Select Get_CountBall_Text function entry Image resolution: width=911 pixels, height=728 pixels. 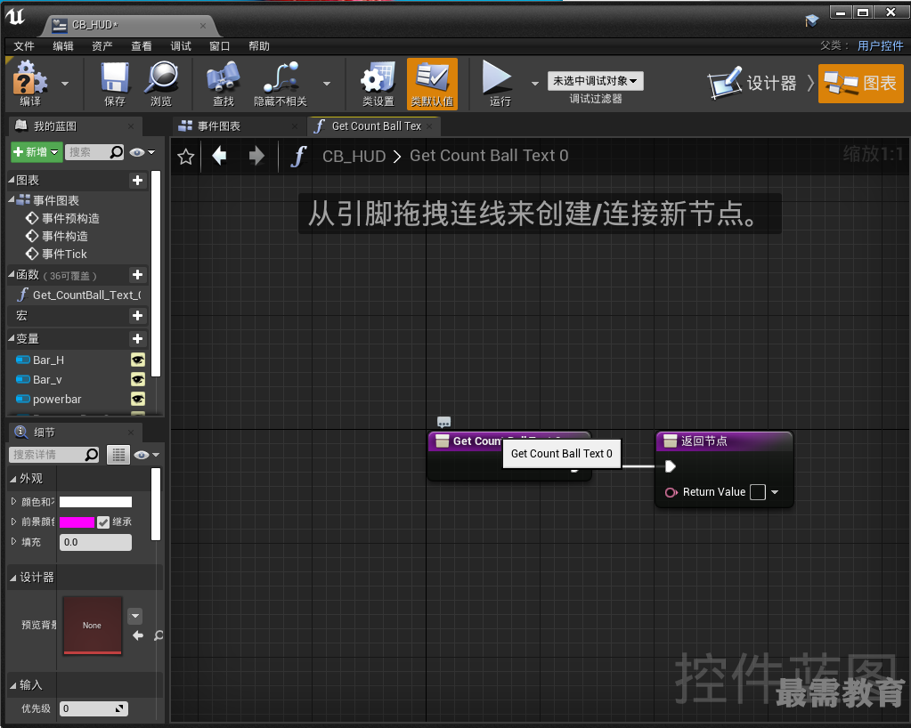click(86, 295)
